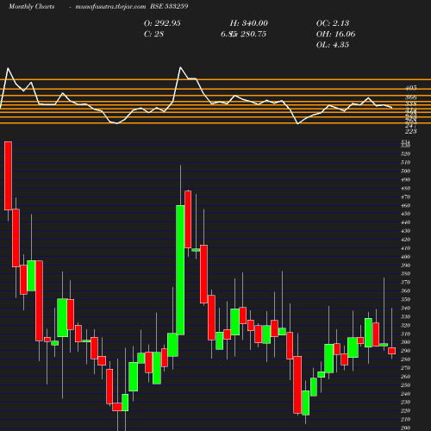The image size is (431, 431).
Task: Click the 366 label on the indicator panel
Action: pos(411,97)
